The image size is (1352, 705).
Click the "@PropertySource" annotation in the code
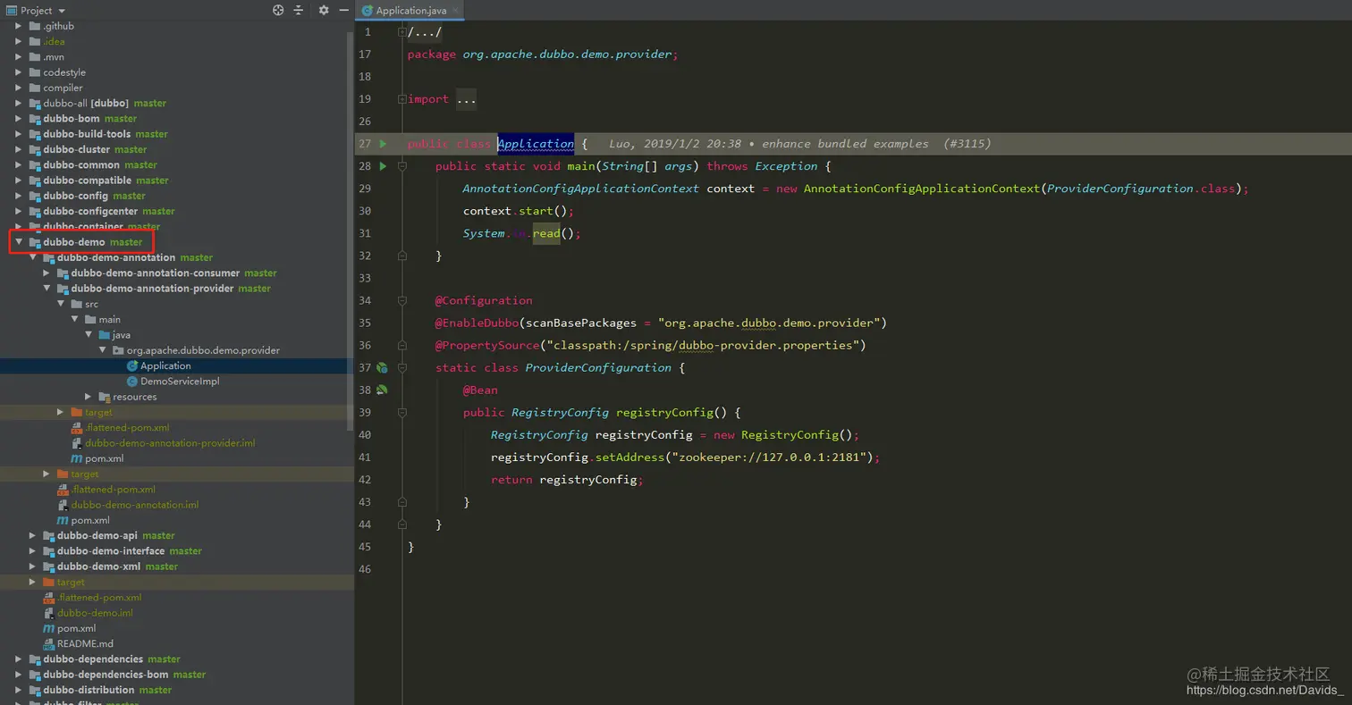(487, 345)
